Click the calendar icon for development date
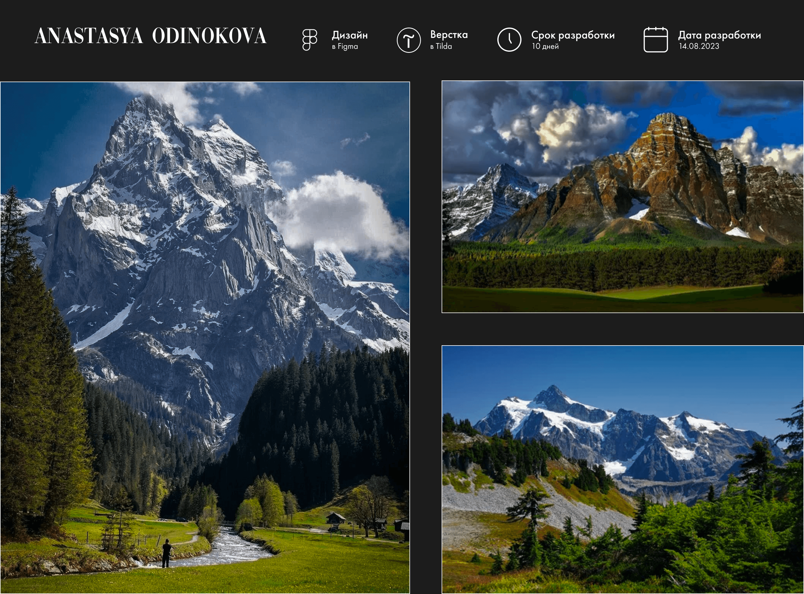Viewport: 804px width, 594px height. tap(655, 40)
